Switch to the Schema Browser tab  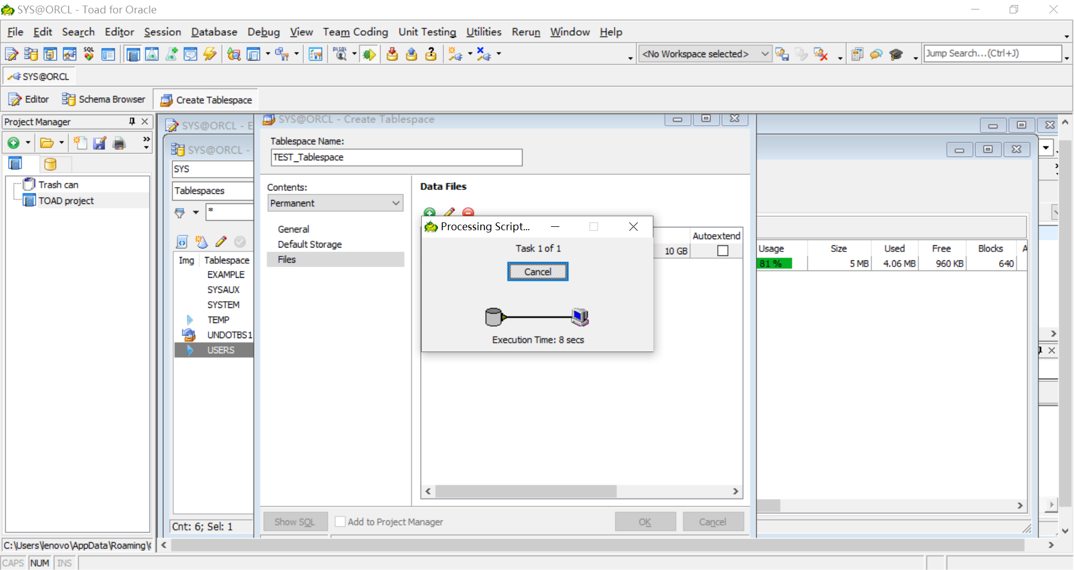click(104, 99)
